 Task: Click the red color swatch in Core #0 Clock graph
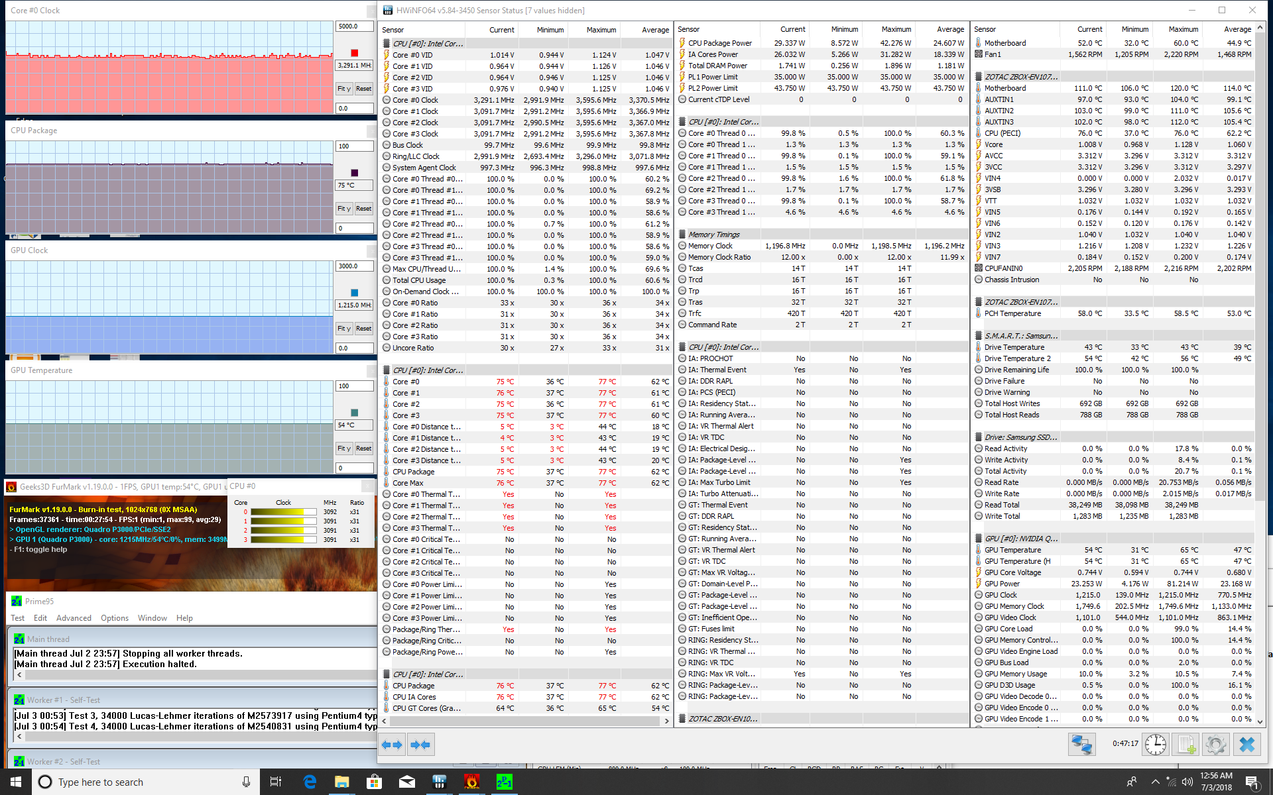[x=354, y=53]
